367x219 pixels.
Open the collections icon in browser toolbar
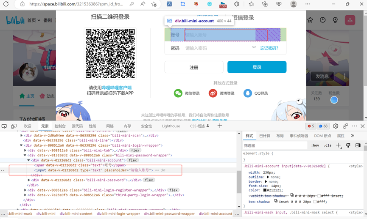click(265, 4)
